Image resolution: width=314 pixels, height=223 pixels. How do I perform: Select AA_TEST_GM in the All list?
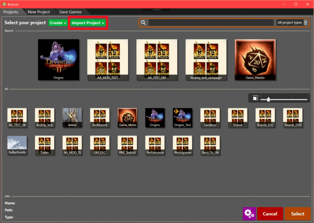coord(17,118)
